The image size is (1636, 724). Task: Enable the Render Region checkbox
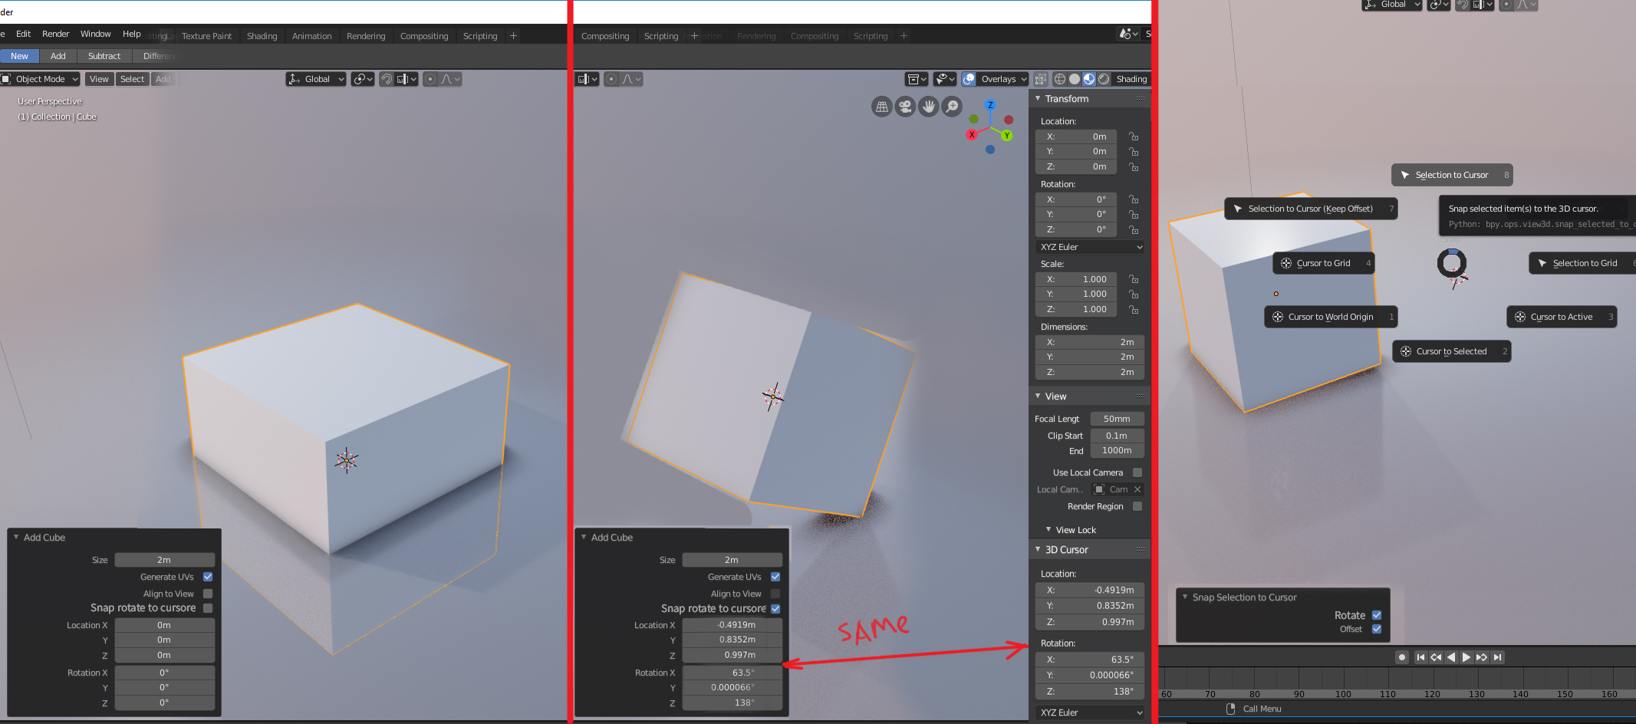(1137, 506)
